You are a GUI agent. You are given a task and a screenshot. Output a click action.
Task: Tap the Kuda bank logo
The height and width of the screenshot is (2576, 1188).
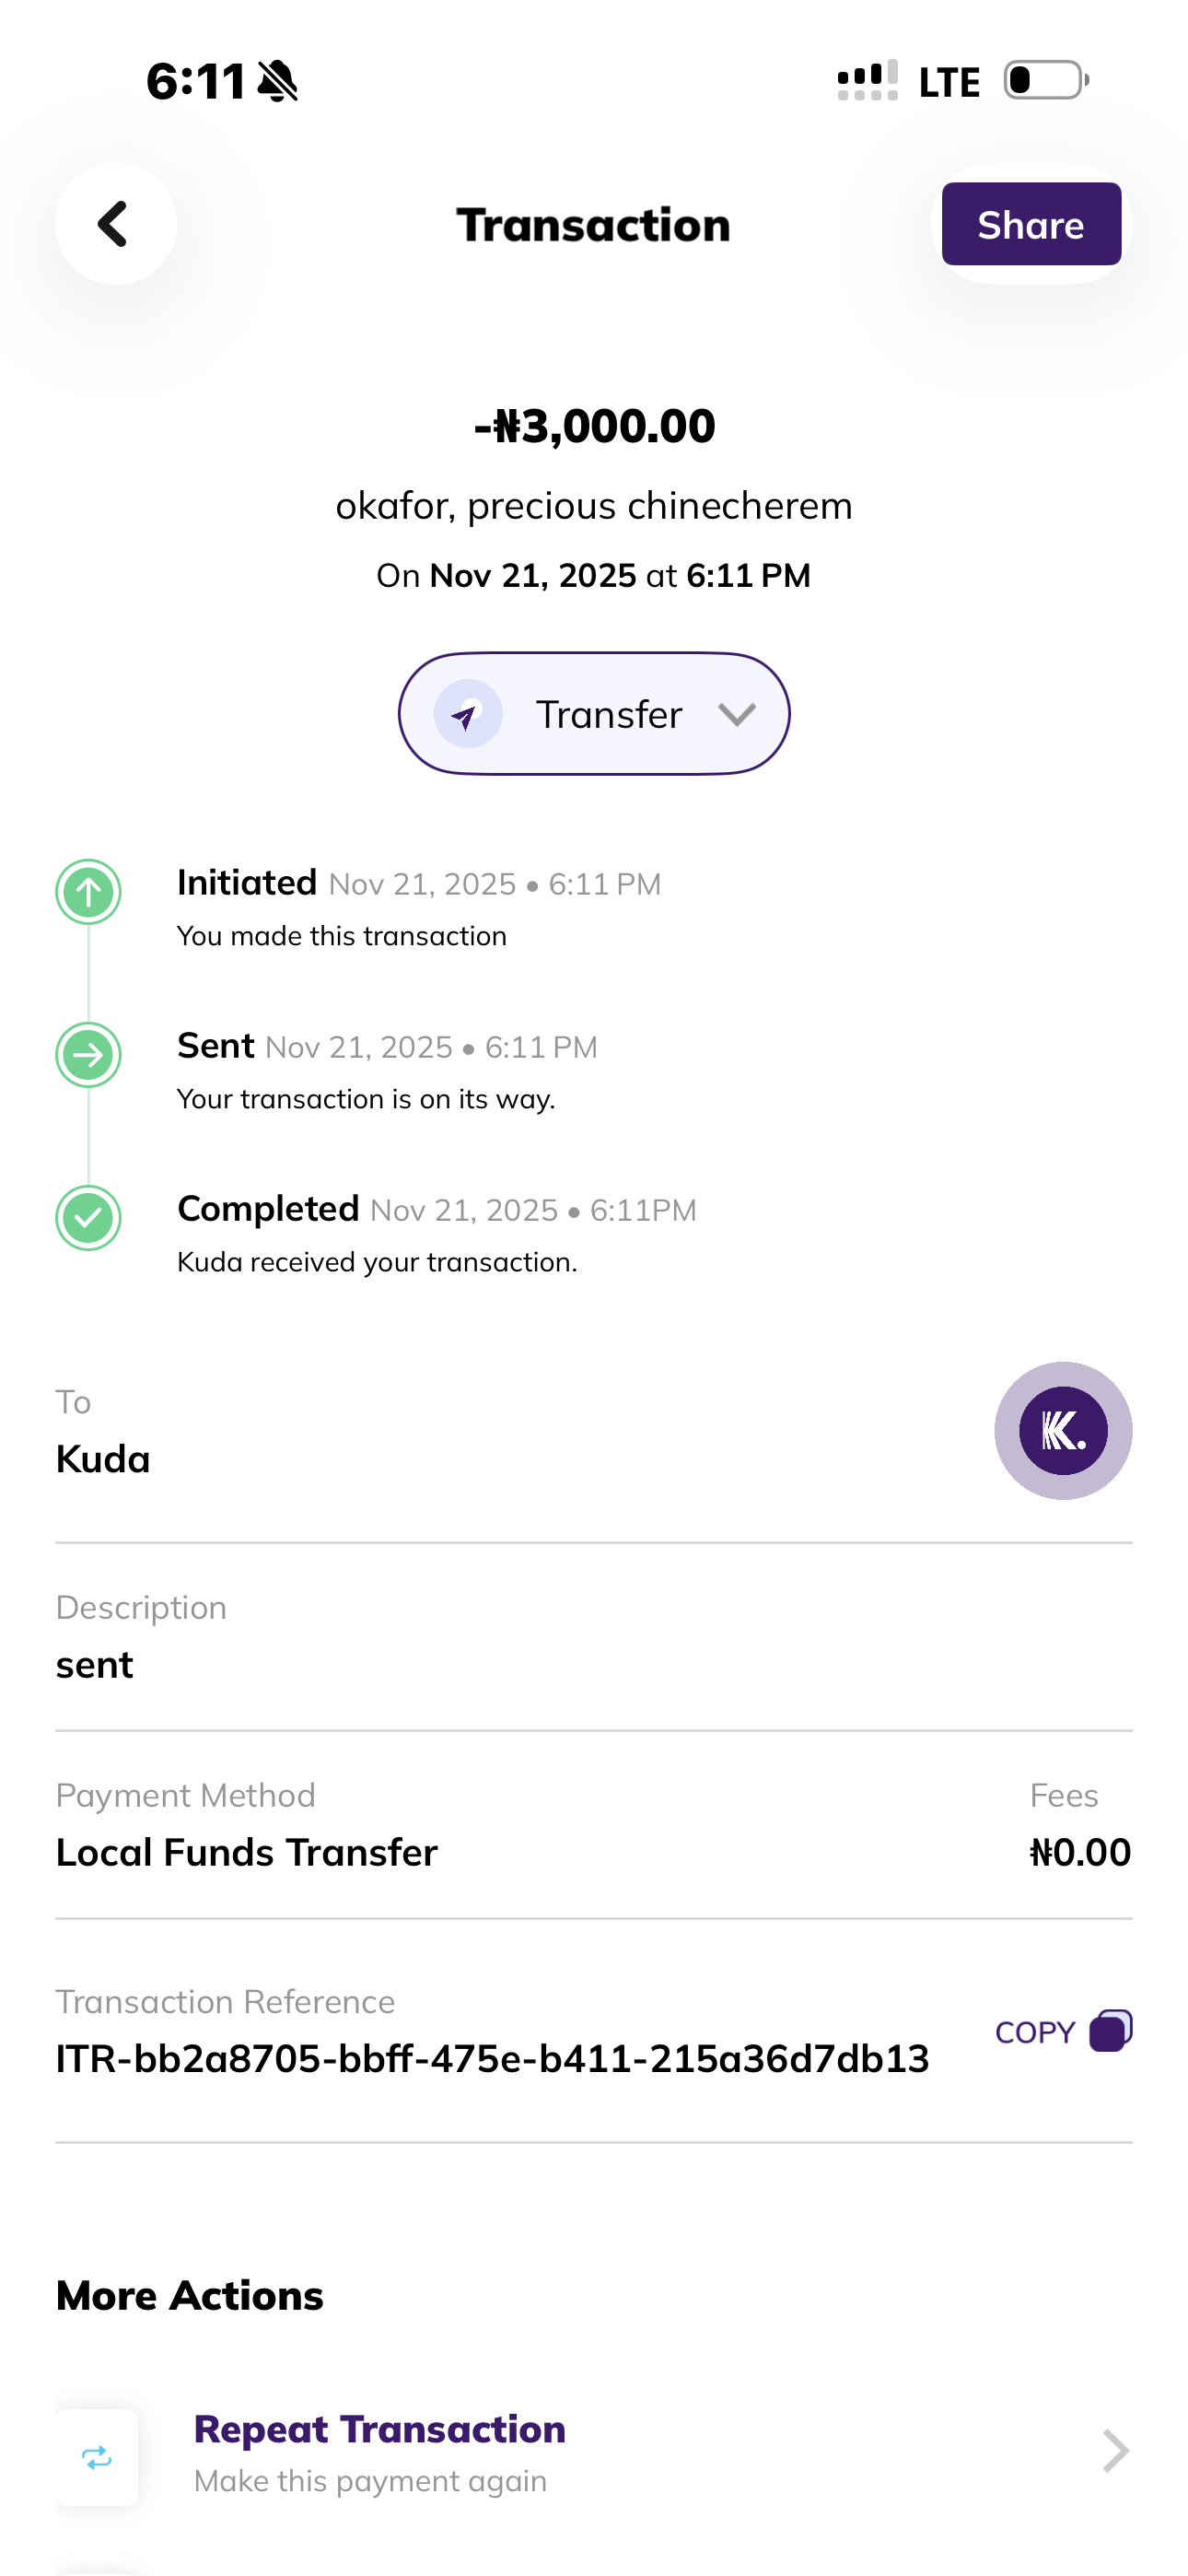(x=1063, y=1430)
